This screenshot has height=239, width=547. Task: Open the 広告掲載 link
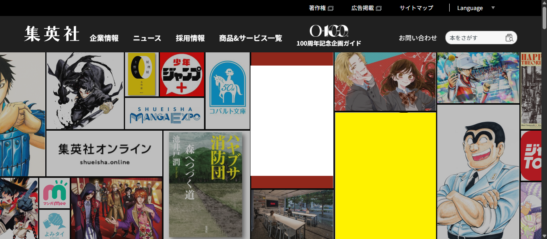(x=363, y=8)
